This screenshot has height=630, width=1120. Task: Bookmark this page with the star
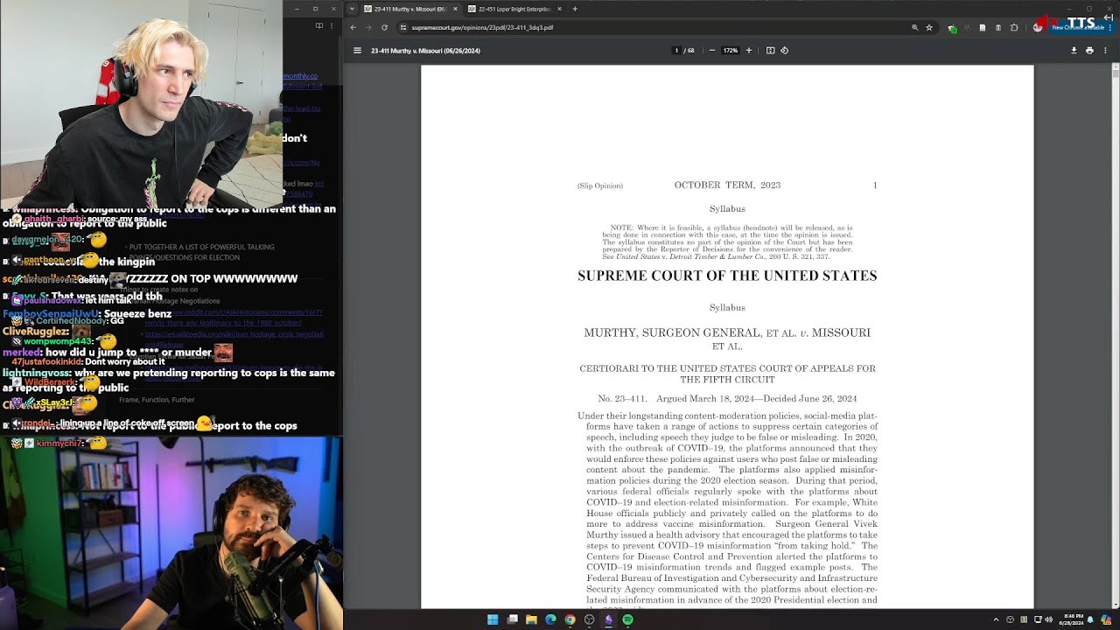click(929, 27)
